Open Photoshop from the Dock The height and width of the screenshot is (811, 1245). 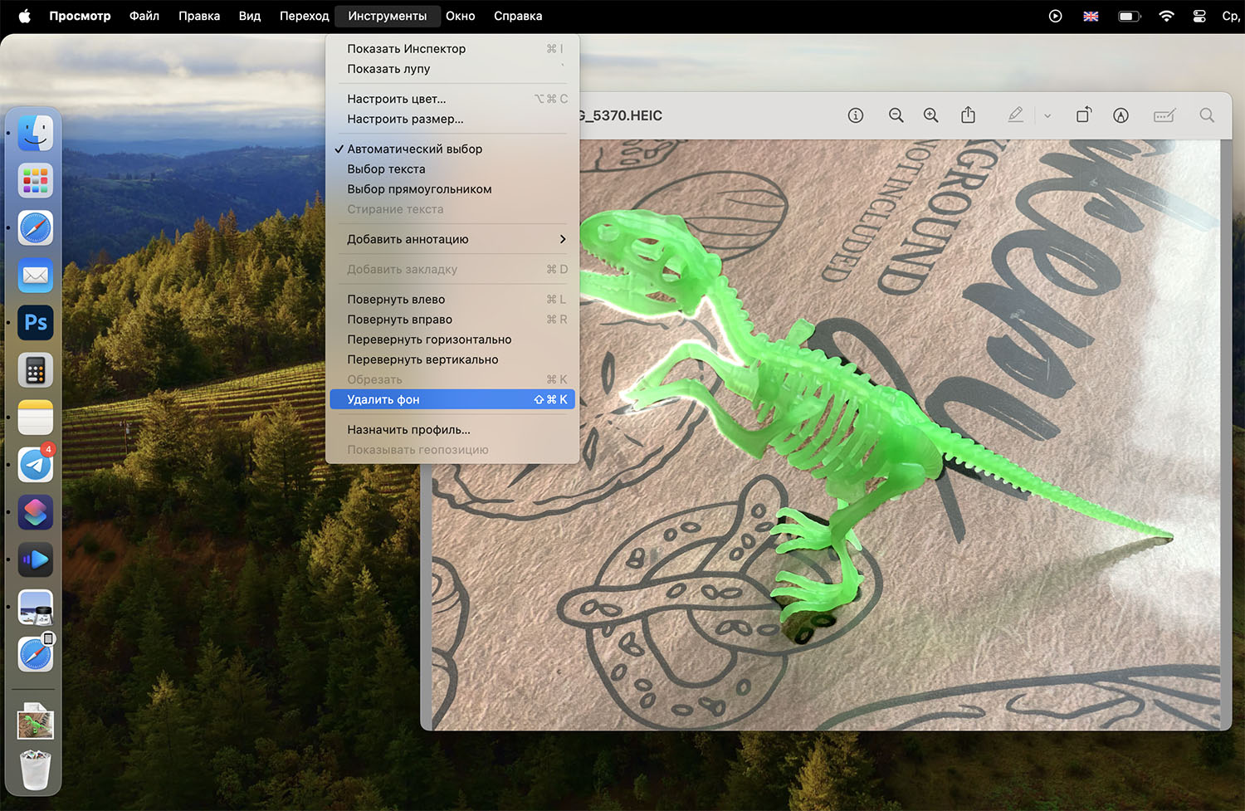click(x=36, y=322)
